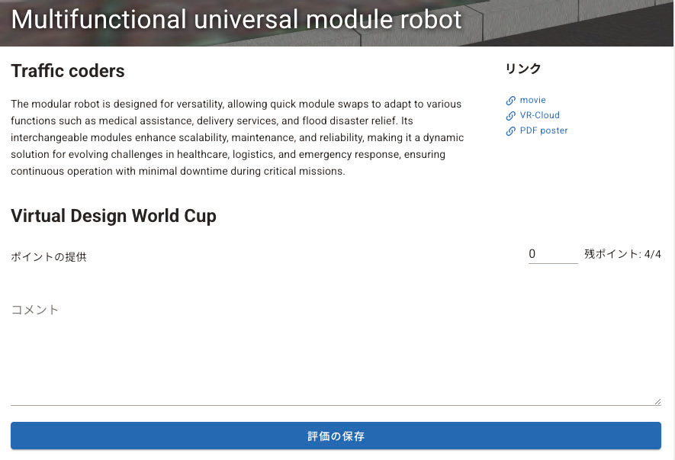Click the ポイントの提供 label

coord(49,257)
